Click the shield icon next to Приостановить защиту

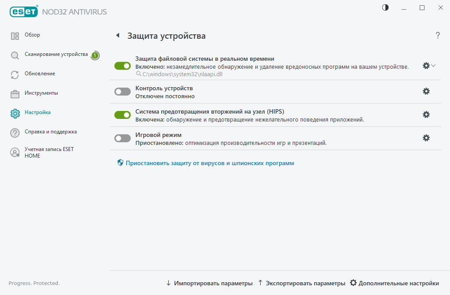point(120,163)
